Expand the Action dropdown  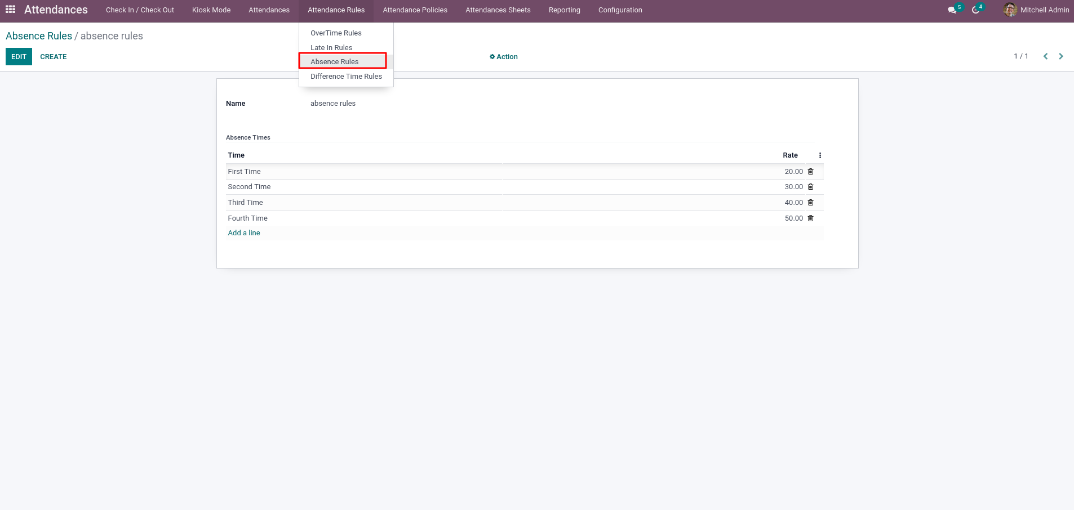coord(503,57)
